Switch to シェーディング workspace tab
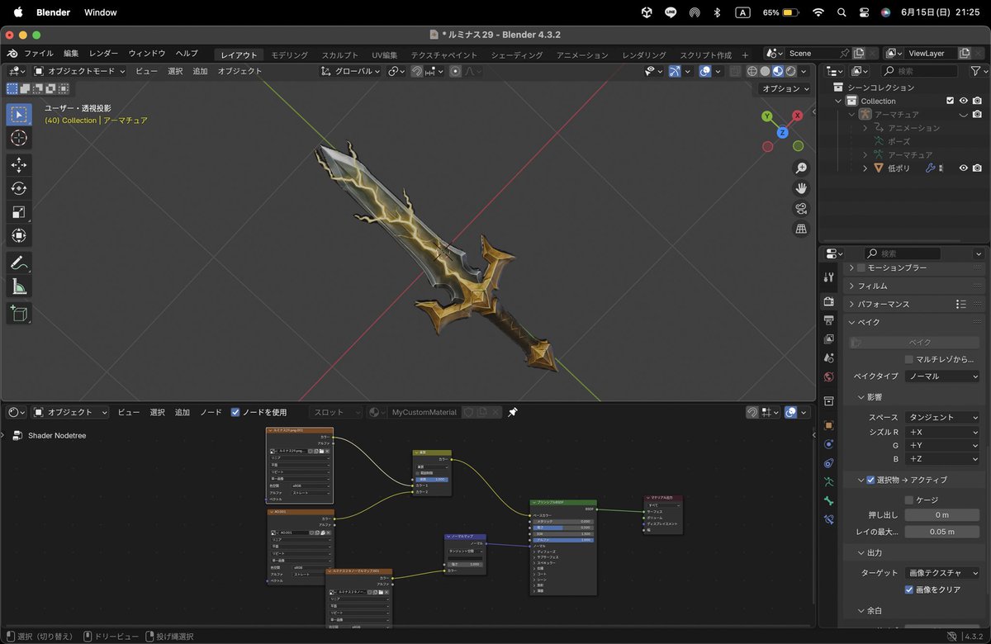The height and width of the screenshot is (644, 991). [x=517, y=55]
